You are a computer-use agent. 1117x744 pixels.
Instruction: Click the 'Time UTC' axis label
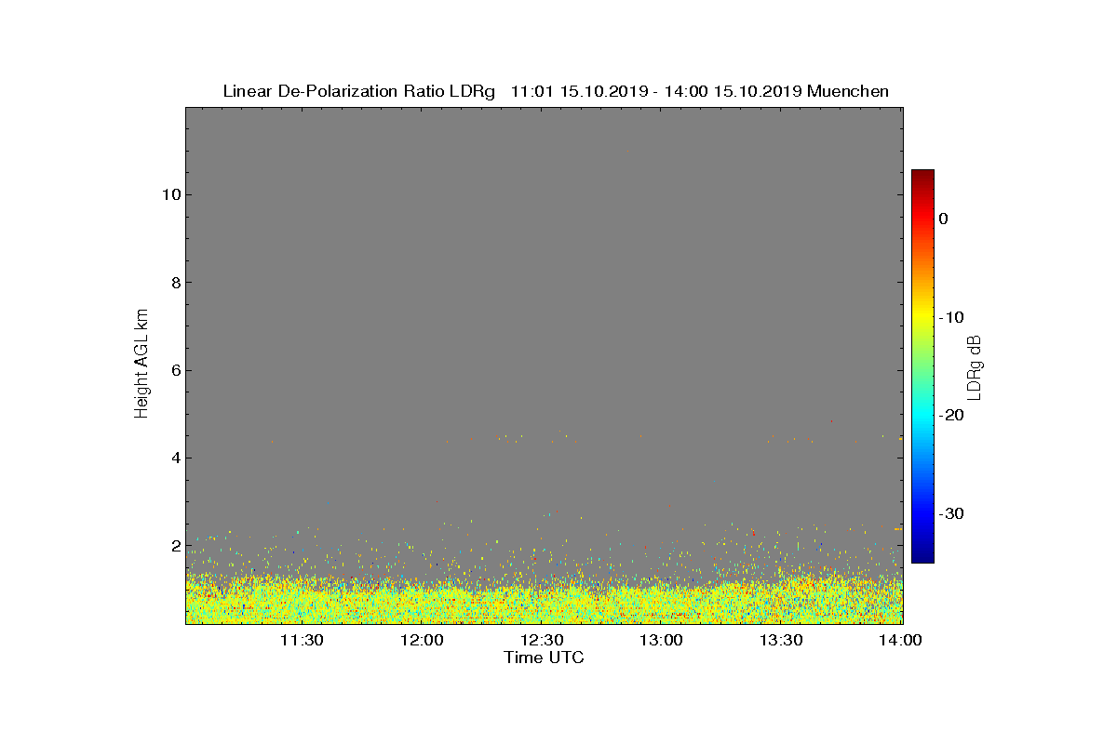545,658
